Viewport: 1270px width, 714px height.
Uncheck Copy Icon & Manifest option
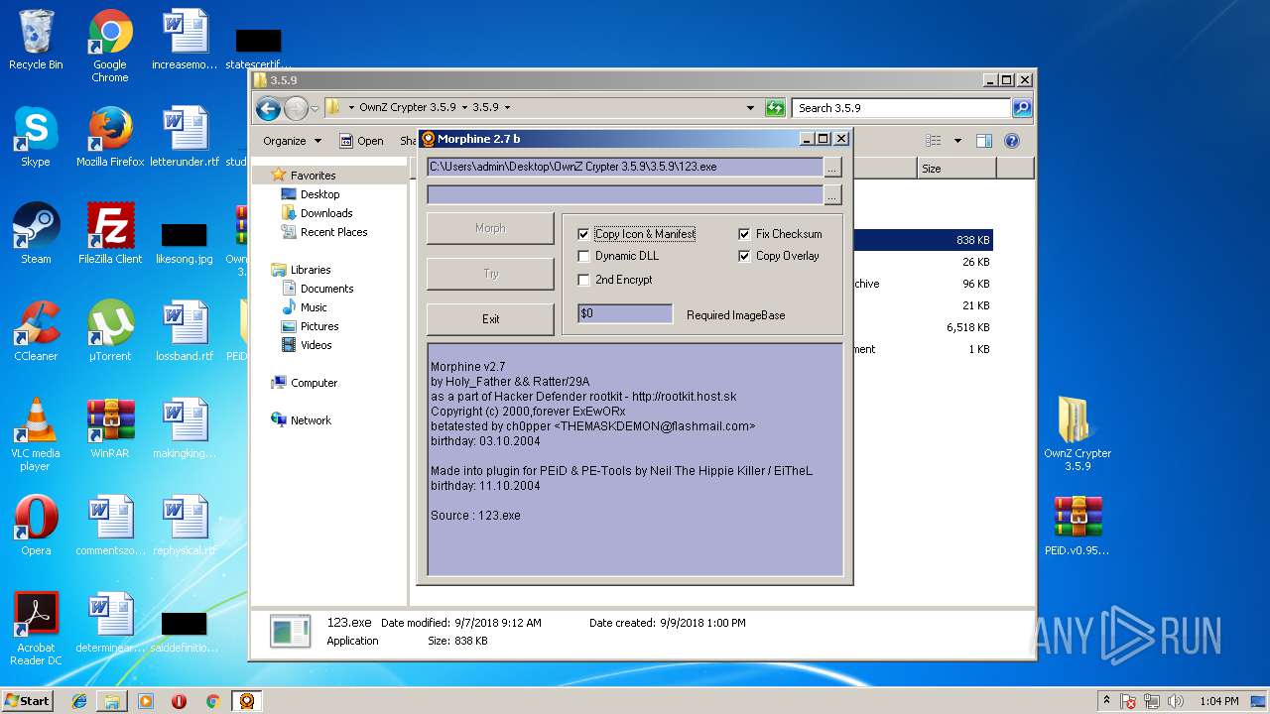tap(583, 234)
